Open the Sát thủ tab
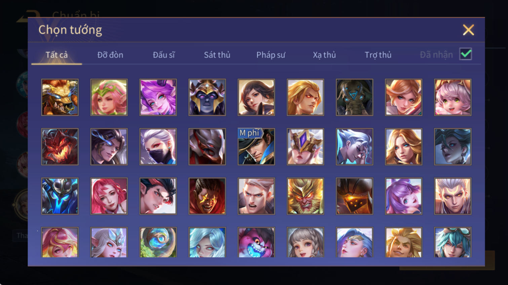 pyautogui.click(x=217, y=55)
